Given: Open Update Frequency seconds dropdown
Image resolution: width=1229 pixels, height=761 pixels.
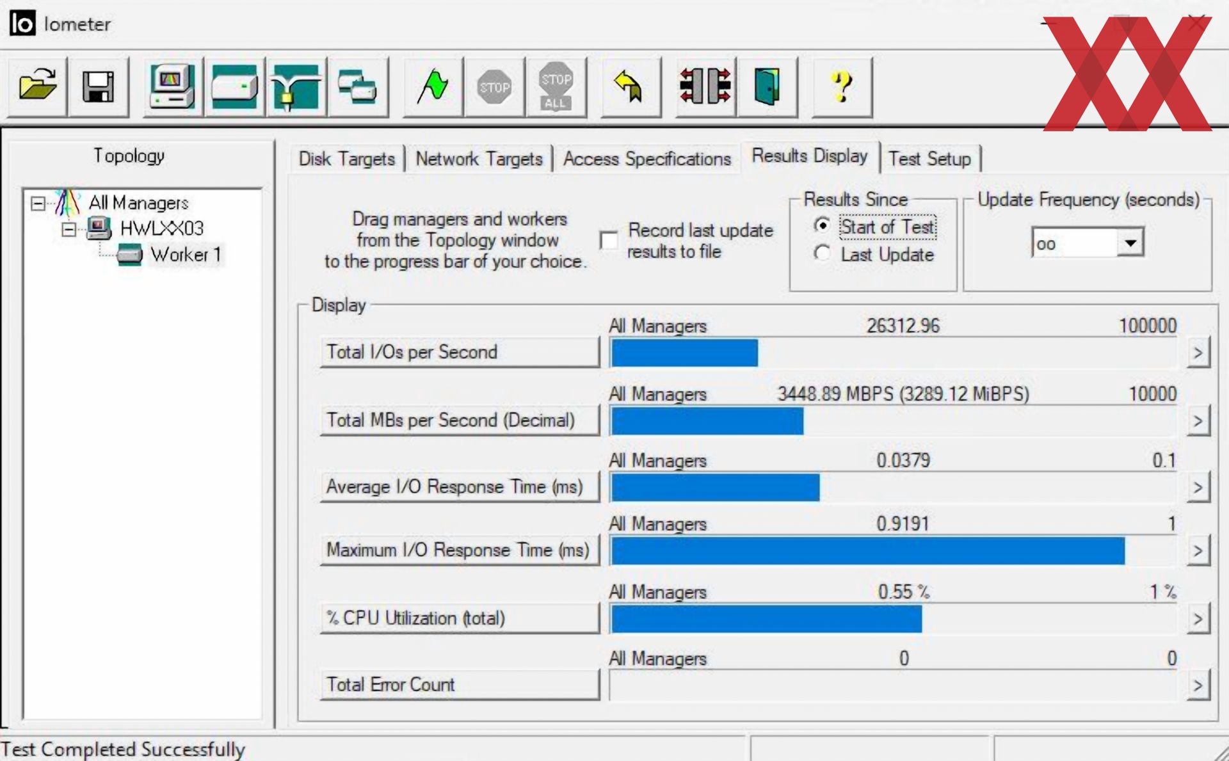Looking at the screenshot, I should [x=1130, y=243].
